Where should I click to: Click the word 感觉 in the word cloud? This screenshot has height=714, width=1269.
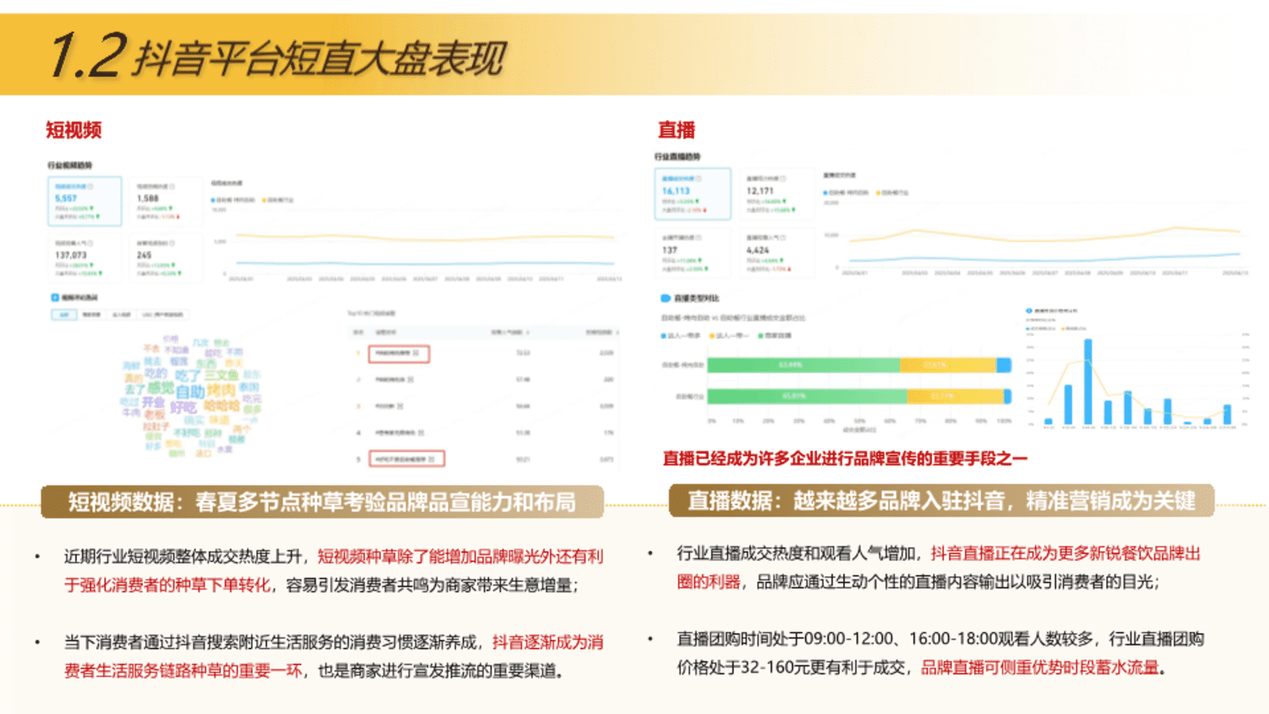click(x=160, y=387)
